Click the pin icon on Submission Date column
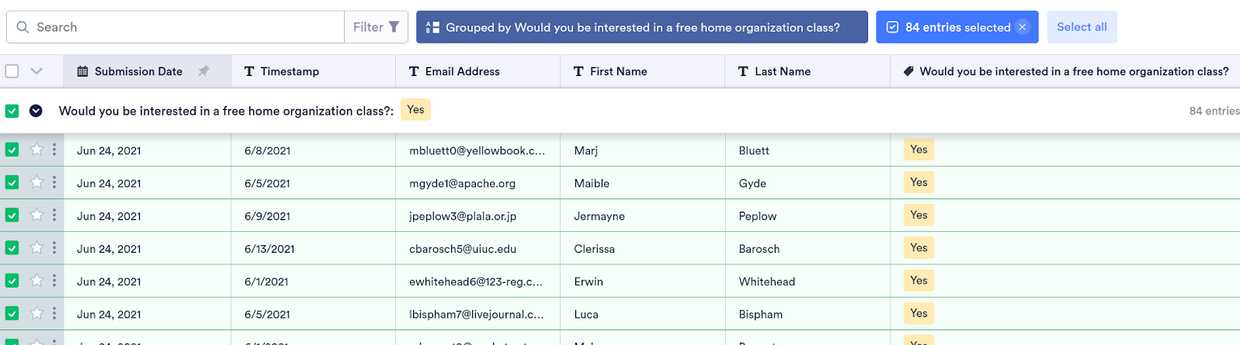 [203, 71]
